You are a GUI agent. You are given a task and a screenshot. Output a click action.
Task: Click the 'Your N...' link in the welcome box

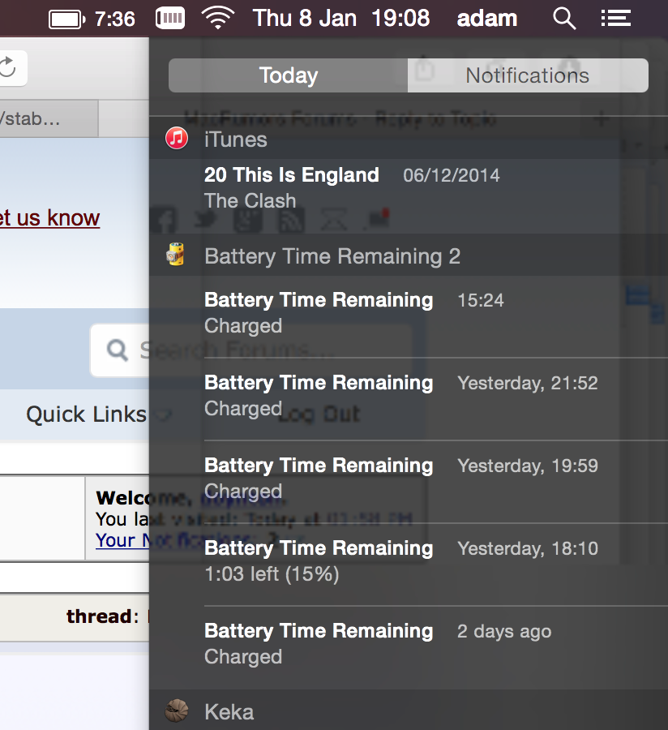click(x=122, y=540)
